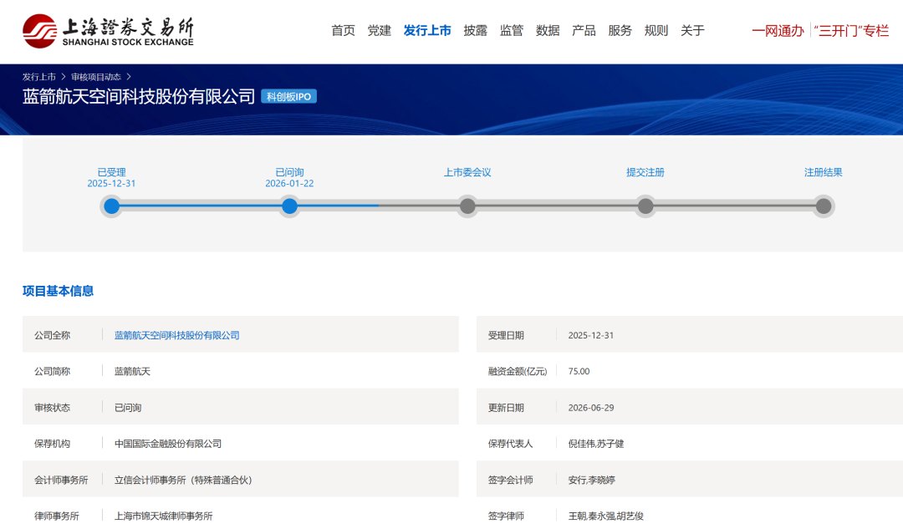903x529 pixels.
Task: Click the Shanghai Stock Exchange logo
Action: click(108, 31)
